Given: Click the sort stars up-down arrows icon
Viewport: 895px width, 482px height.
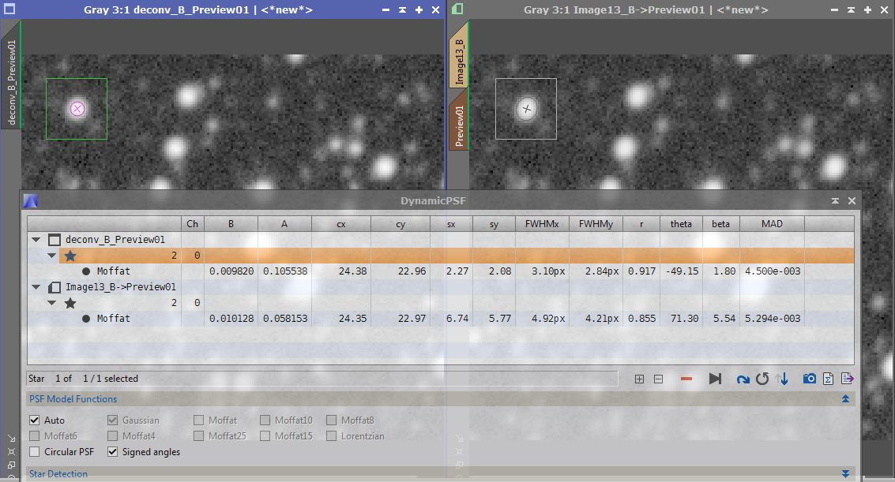Looking at the screenshot, I should point(783,379).
